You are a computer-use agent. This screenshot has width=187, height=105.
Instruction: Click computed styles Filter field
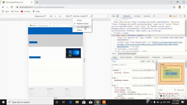(x=166, y=90)
